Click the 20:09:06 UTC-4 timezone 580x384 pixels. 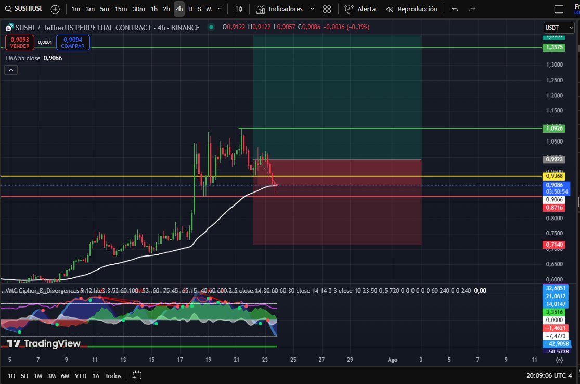549,376
